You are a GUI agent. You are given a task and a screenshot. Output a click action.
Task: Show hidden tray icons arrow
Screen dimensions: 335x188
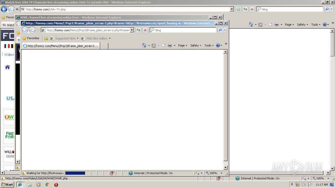click(292, 184)
